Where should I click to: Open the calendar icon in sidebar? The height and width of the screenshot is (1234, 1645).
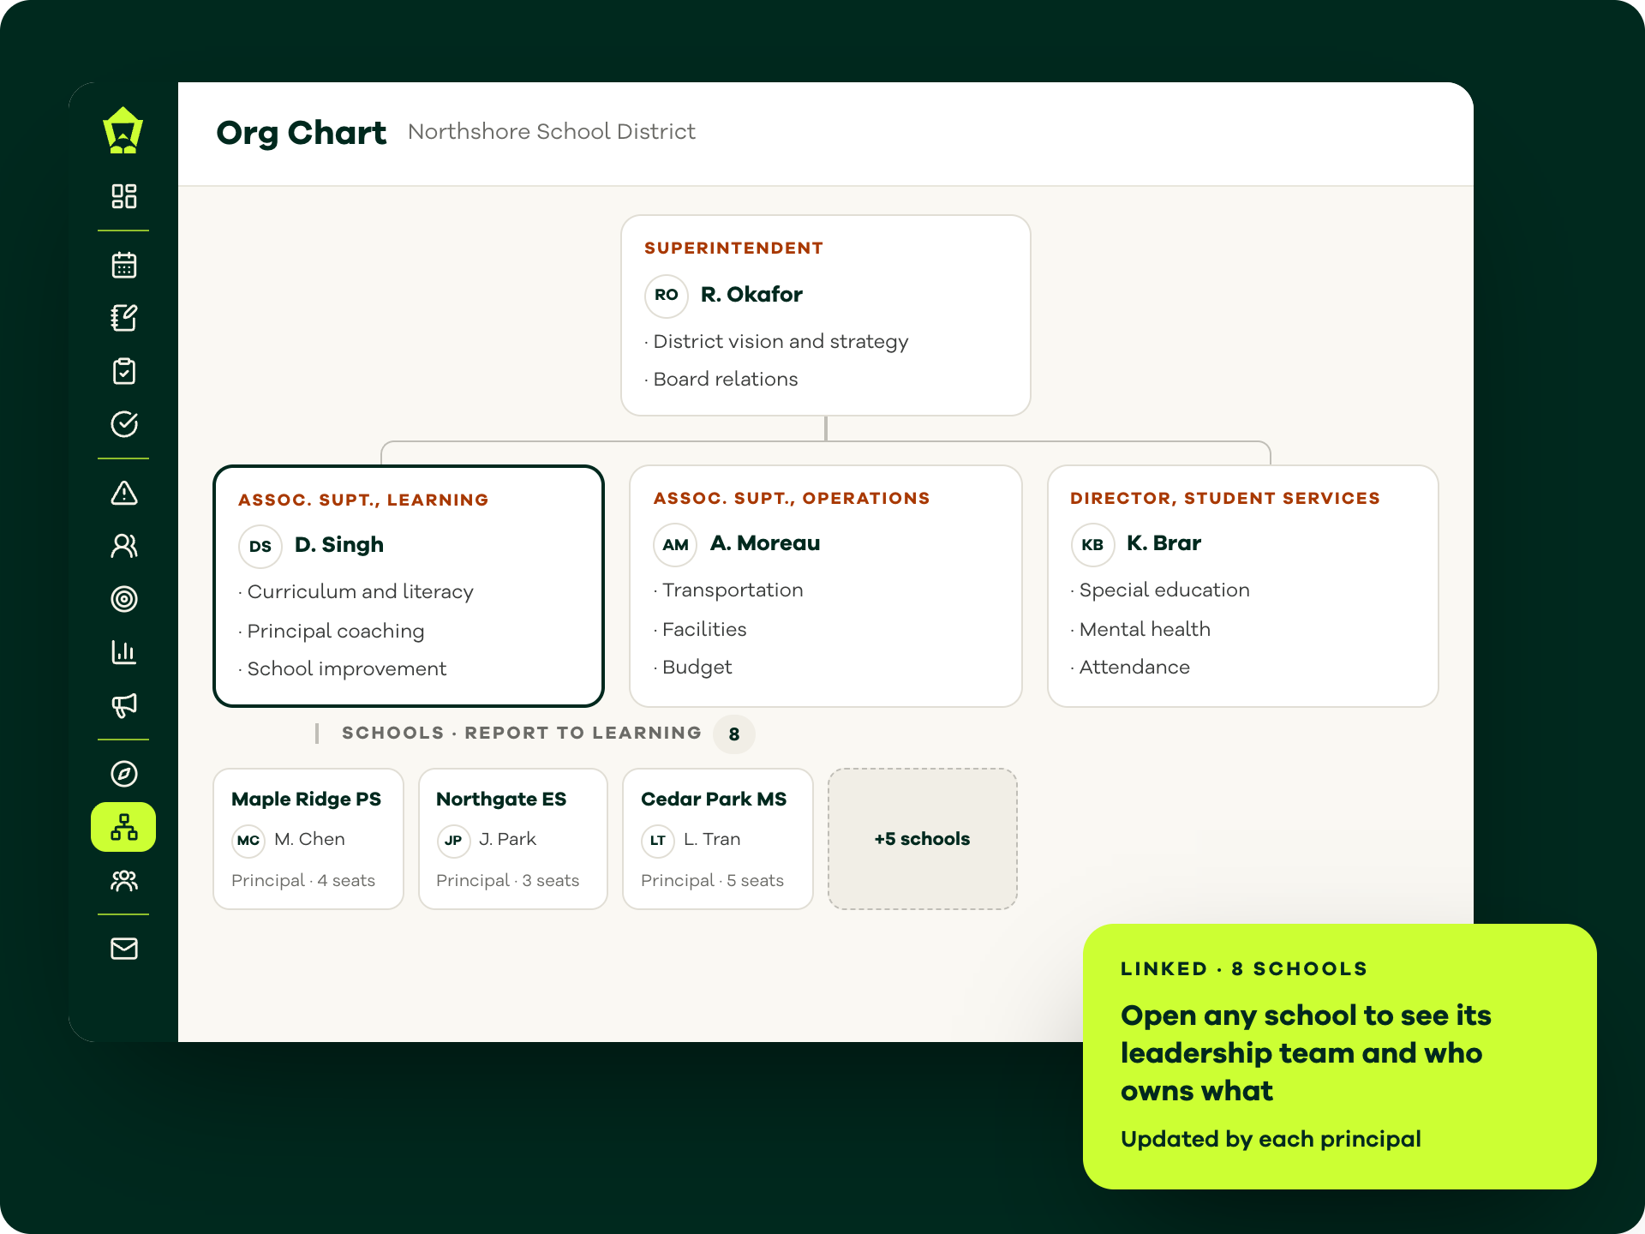click(x=124, y=265)
